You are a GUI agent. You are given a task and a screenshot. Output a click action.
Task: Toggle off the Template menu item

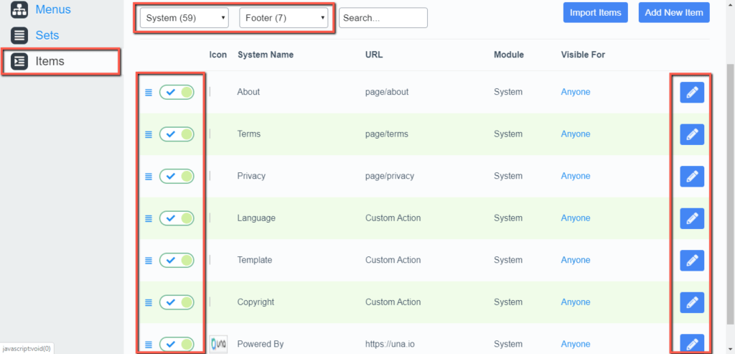point(177,260)
